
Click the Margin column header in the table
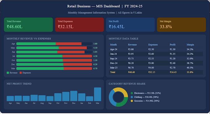point(190,45)
